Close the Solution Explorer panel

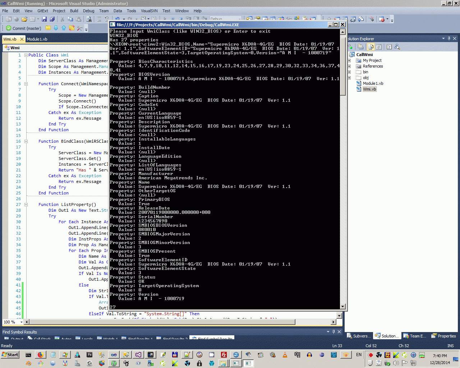pos(455,38)
